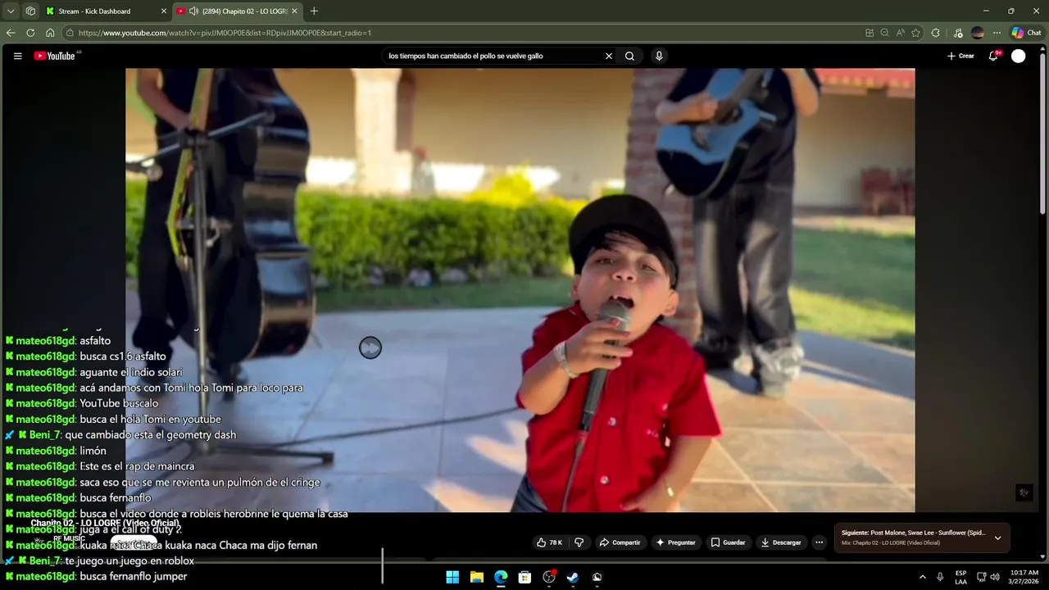Click chat line 'busca fernanflo jumper'
The image size is (1049, 590).
(x=134, y=576)
